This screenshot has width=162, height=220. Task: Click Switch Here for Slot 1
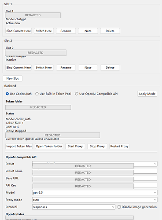tap(44, 31)
